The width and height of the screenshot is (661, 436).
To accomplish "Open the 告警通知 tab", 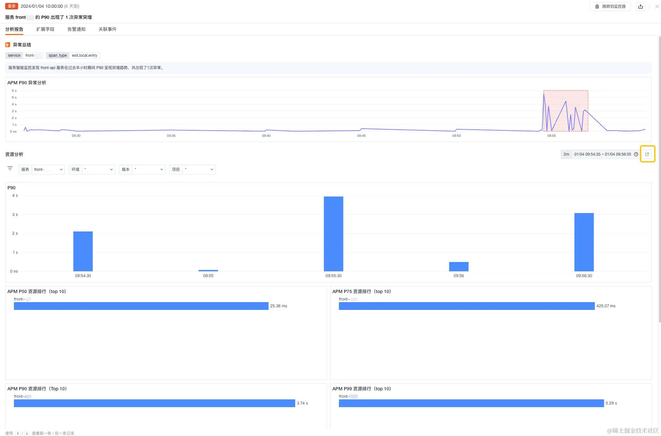I will (x=76, y=29).
